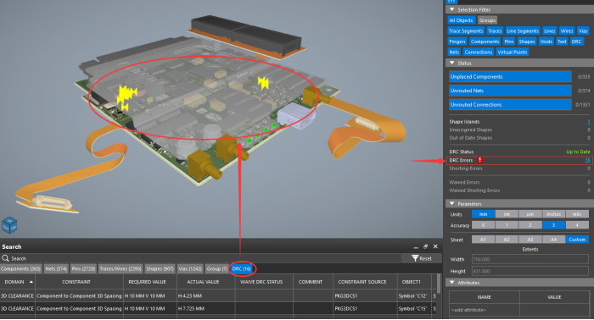Open the Components (363) tab
The image size is (594, 320).
tap(21, 268)
